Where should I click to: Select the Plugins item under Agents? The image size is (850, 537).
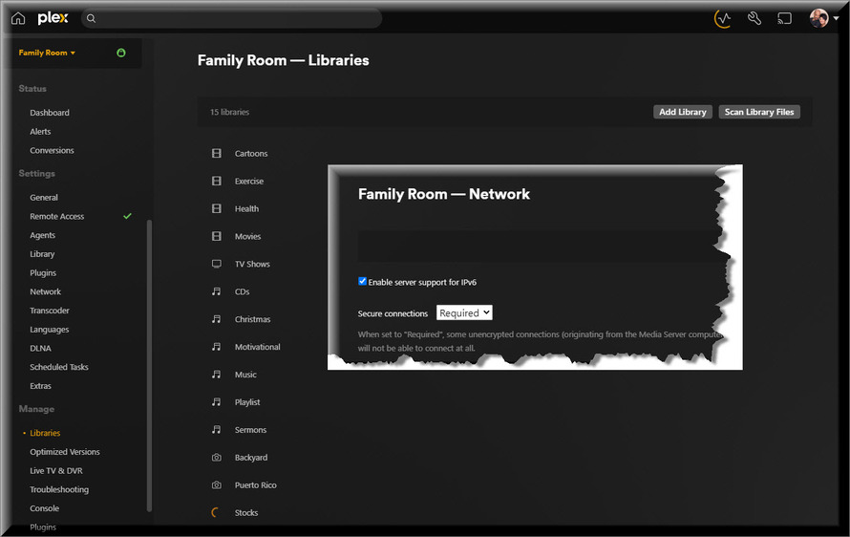pos(43,273)
